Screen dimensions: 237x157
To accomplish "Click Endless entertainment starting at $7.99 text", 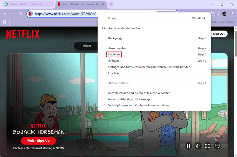I will [x=39, y=148].
